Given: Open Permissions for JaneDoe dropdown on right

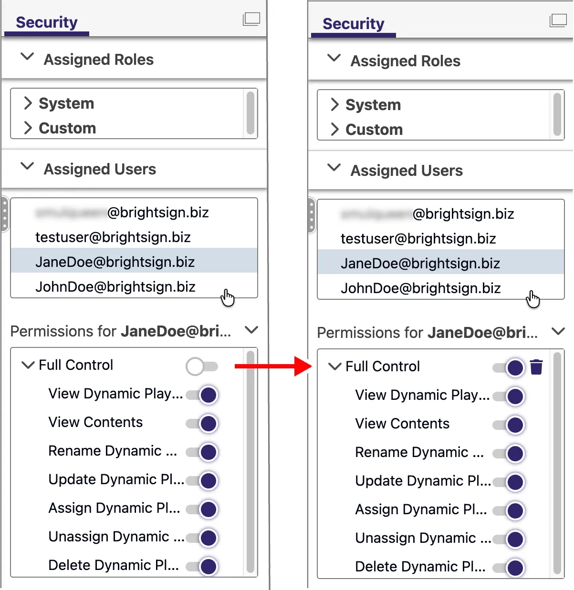Looking at the screenshot, I should click(558, 331).
